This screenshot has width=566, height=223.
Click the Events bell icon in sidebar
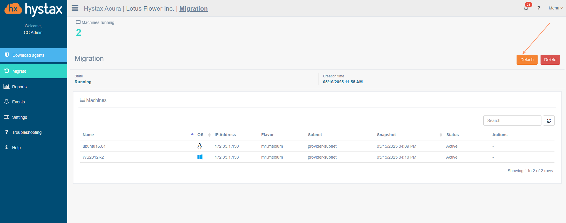(7, 102)
